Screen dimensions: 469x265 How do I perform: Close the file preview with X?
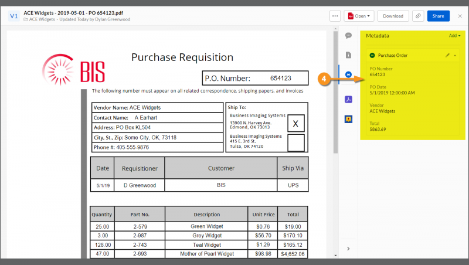[x=460, y=16]
